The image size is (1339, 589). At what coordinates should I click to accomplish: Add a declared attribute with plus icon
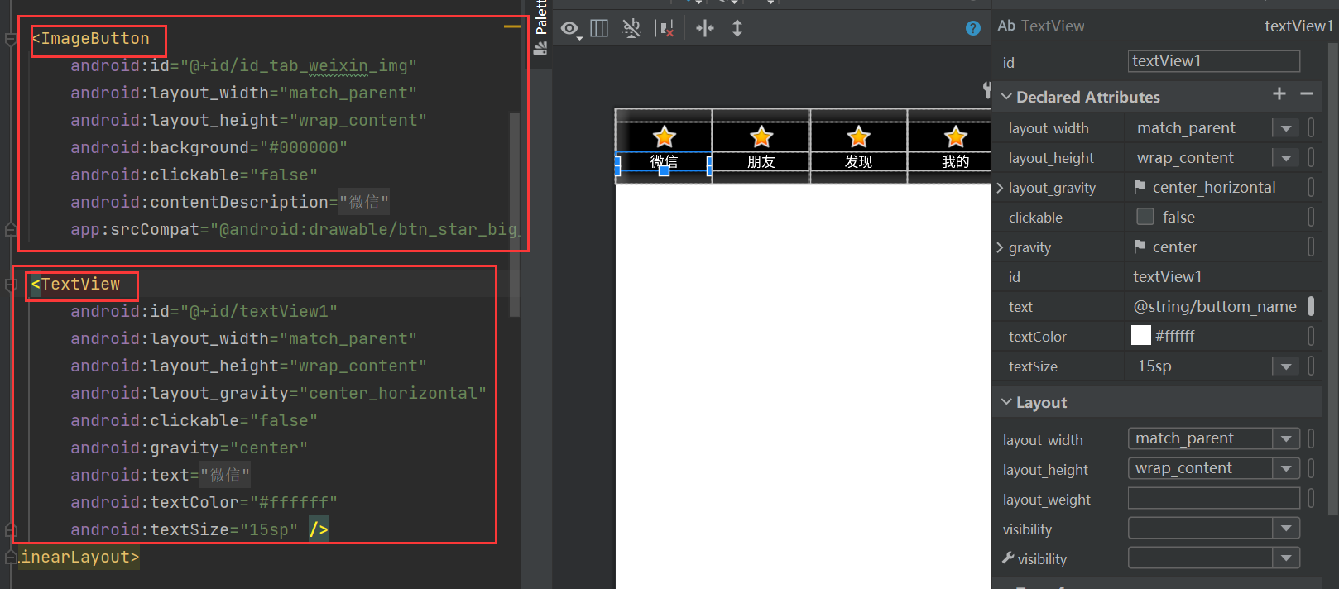pos(1279,94)
